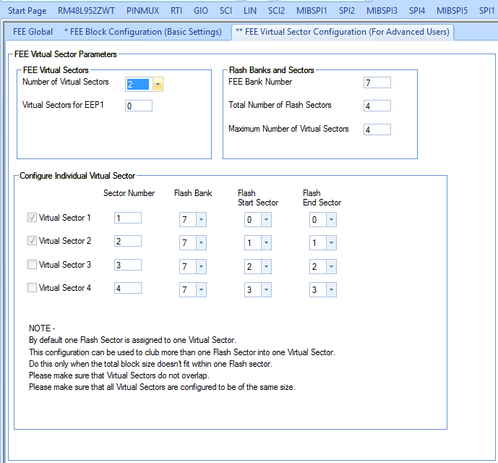Switch to the SCI tab
Viewport: 498px width, 463px height.
226,11
